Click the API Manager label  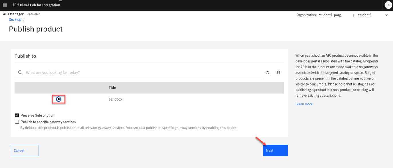point(13,14)
